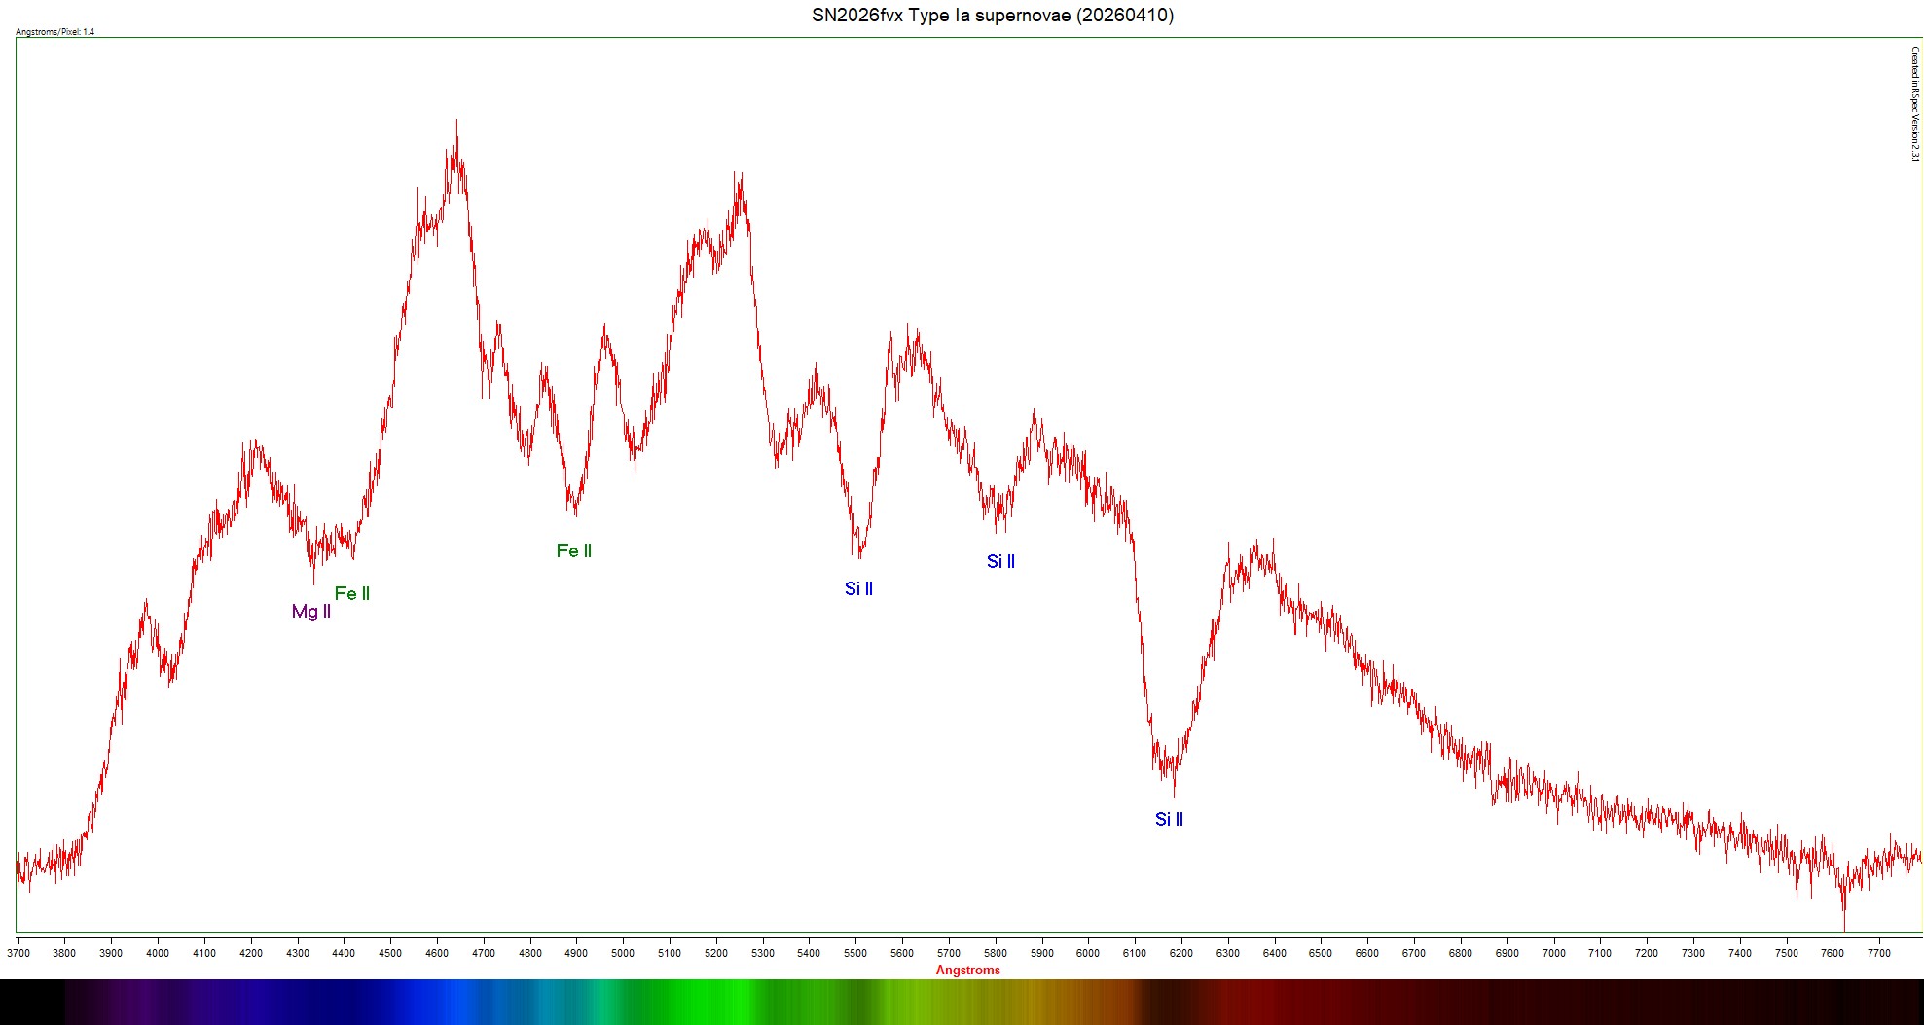Select the 5000 axis tick label

click(623, 953)
